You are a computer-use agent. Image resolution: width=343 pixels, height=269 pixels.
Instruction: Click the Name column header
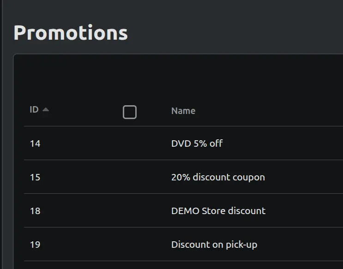click(x=183, y=111)
